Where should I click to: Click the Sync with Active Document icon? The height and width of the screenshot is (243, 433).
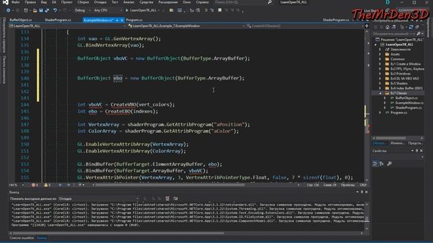411,27
